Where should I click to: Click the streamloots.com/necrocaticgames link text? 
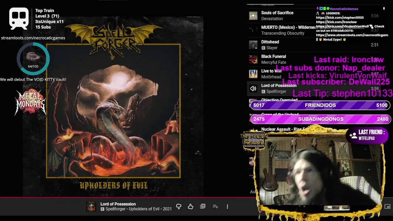(33, 38)
